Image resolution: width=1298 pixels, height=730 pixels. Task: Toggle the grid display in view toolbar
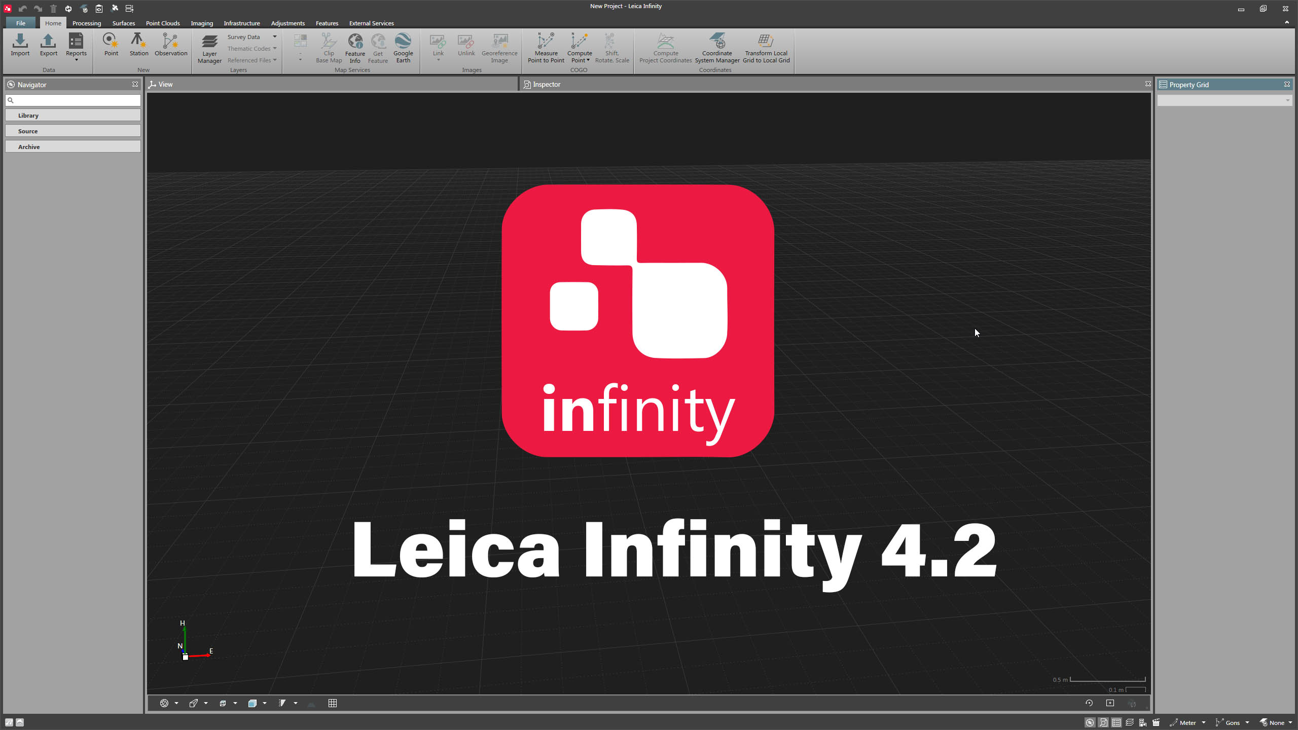(333, 703)
